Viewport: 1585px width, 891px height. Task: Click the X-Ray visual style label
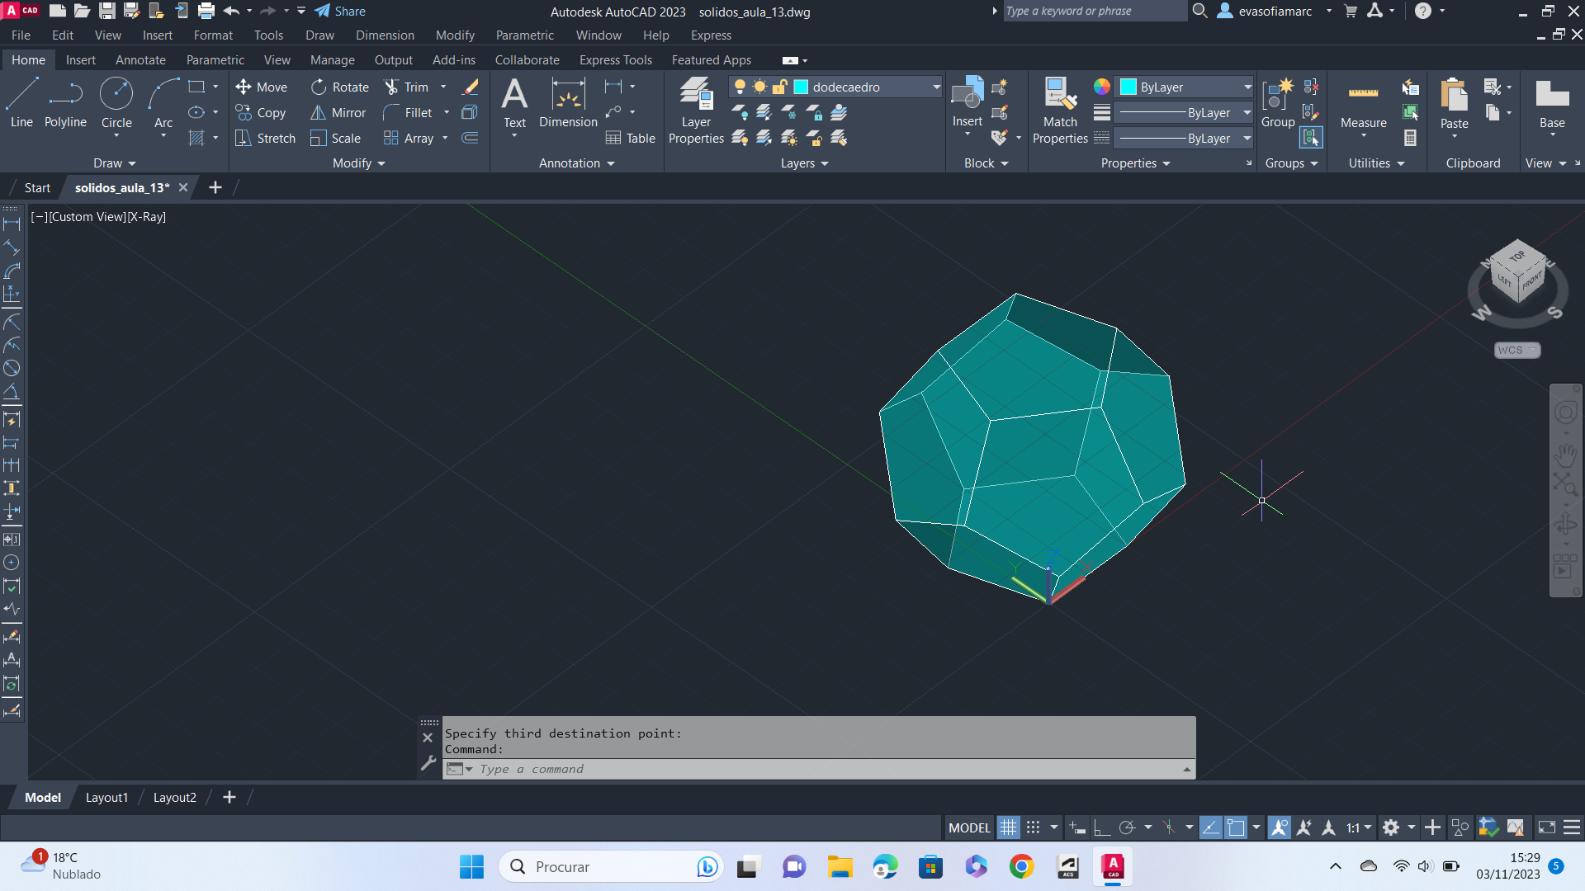click(x=147, y=216)
